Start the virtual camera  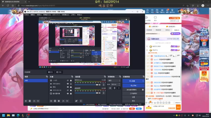point(132,90)
